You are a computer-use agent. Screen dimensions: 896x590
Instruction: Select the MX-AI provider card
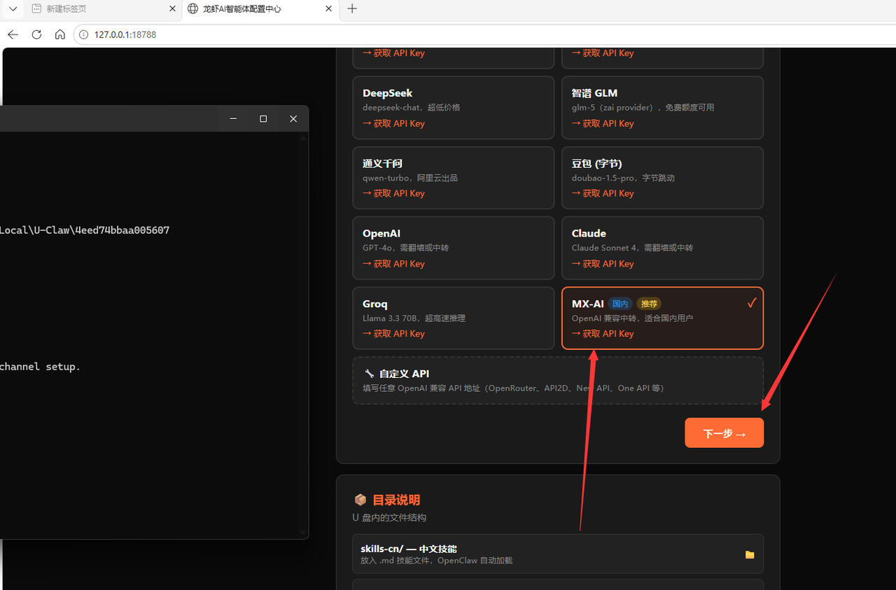(662, 318)
